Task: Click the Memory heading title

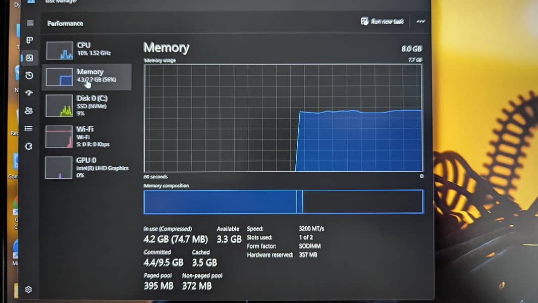Action: pos(167,47)
